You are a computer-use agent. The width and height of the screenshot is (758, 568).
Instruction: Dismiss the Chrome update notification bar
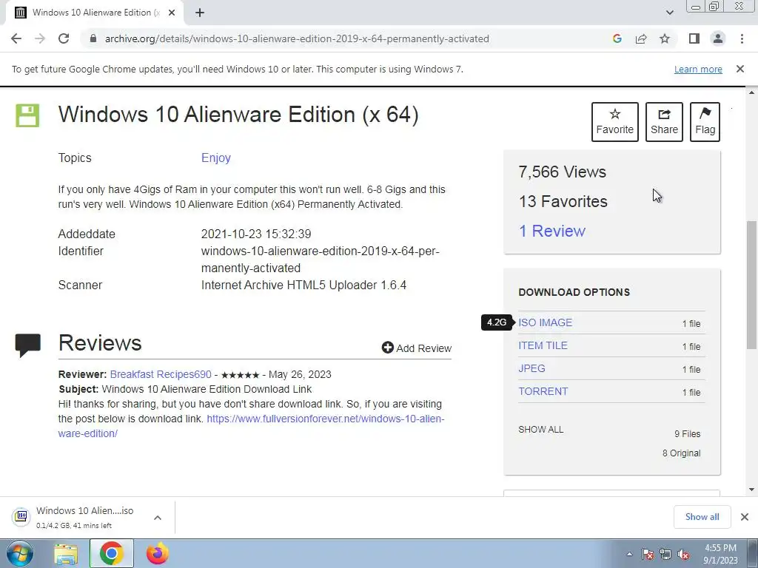coord(740,69)
